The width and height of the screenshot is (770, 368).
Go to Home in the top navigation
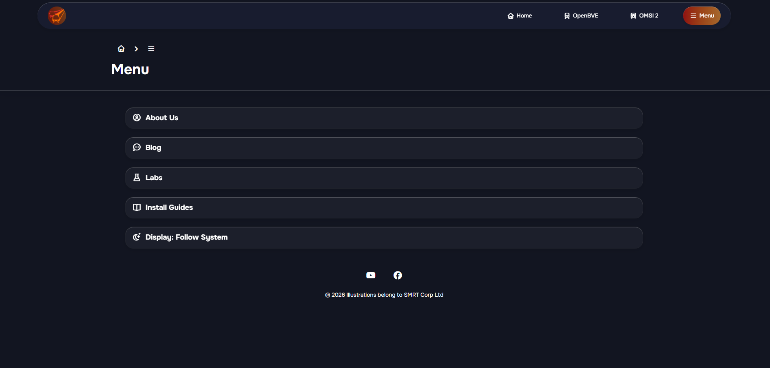tap(520, 16)
